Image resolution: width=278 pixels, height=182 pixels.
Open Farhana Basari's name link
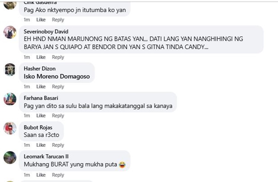tap(41, 98)
